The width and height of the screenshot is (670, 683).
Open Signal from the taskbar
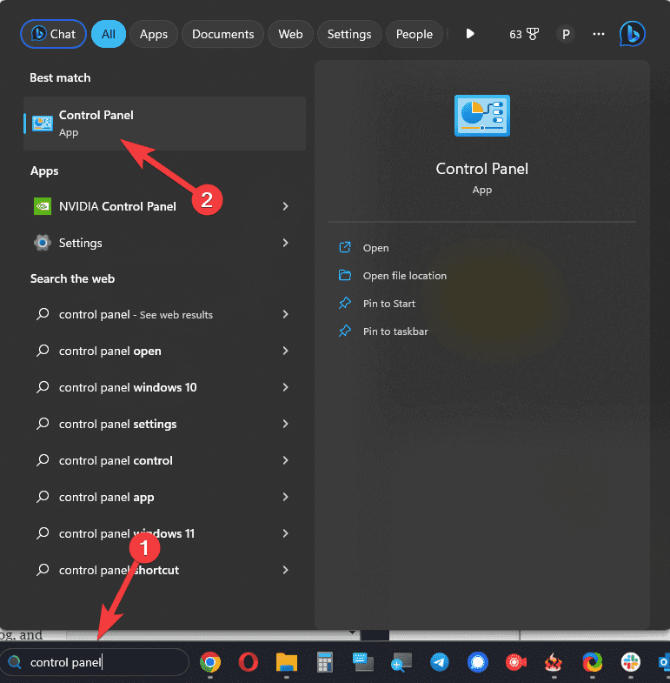tap(478, 662)
